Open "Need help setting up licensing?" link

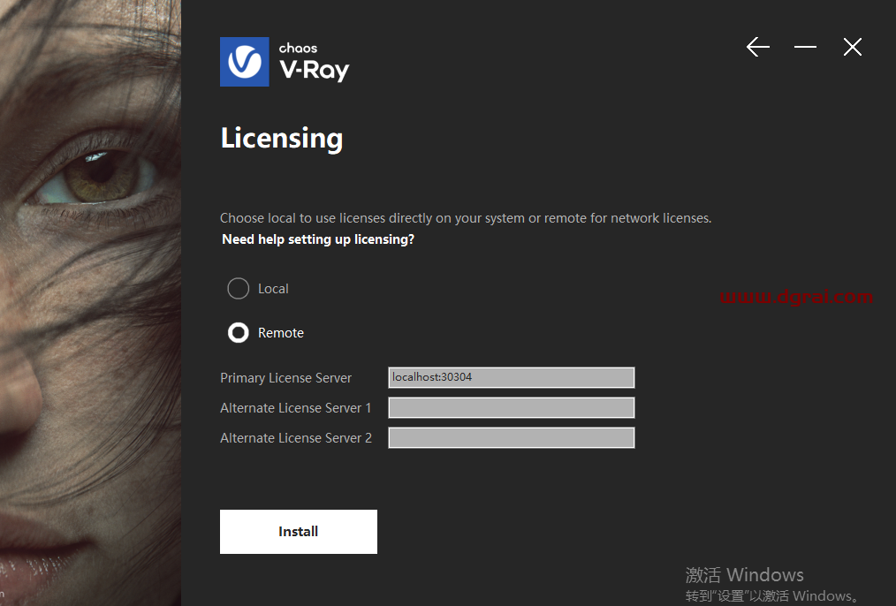(318, 239)
